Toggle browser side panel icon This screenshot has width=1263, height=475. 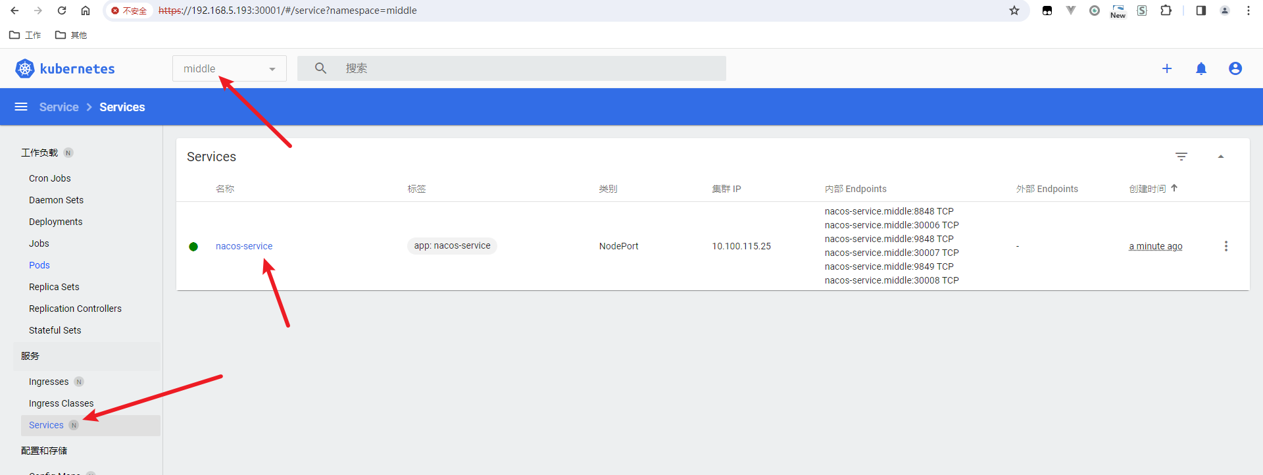tap(1201, 11)
